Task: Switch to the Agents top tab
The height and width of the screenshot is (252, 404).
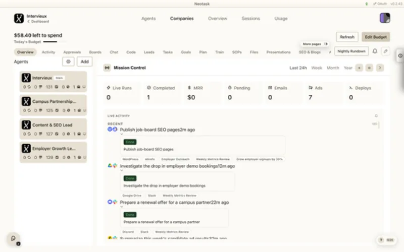Action: [148, 19]
